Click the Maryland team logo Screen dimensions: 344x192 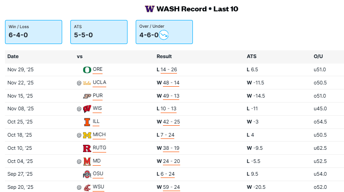(87, 162)
